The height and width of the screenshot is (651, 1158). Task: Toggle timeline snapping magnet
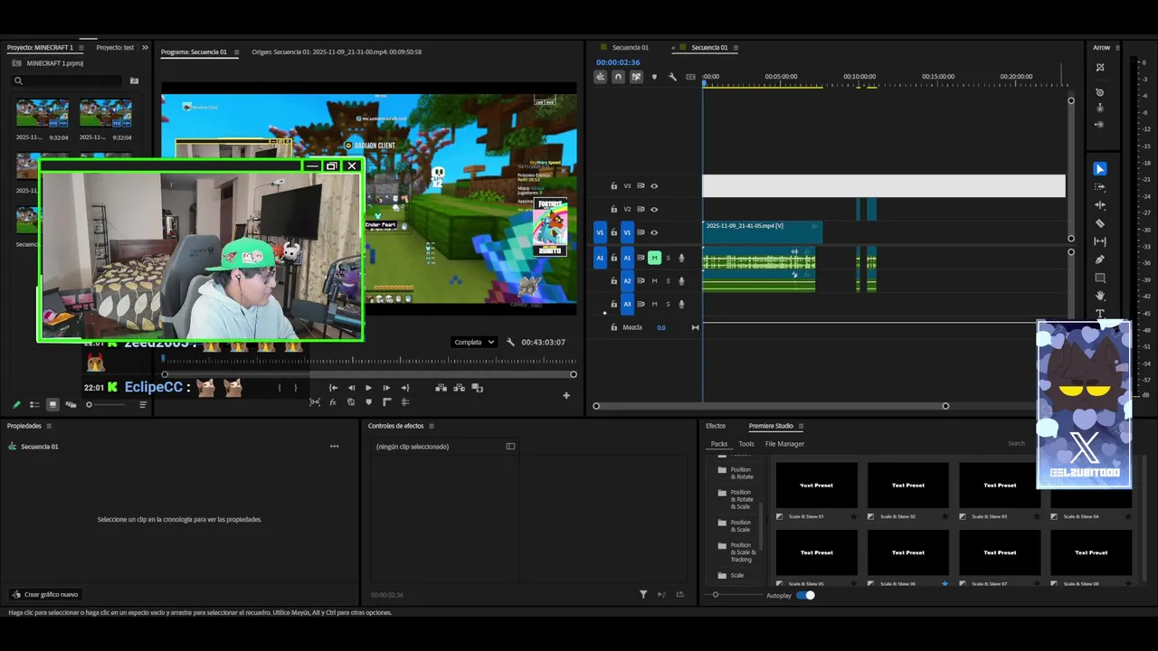click(618, 77)
